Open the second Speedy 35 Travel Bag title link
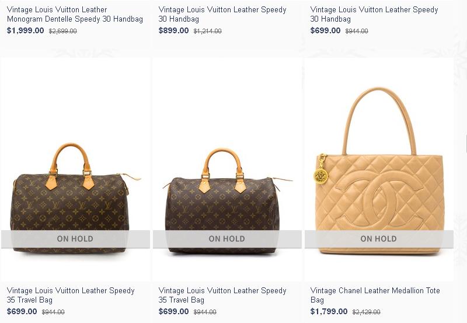 pos(222,295)
